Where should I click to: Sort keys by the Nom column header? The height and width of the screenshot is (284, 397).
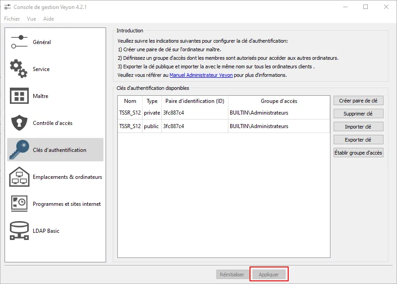pos(130,101)
